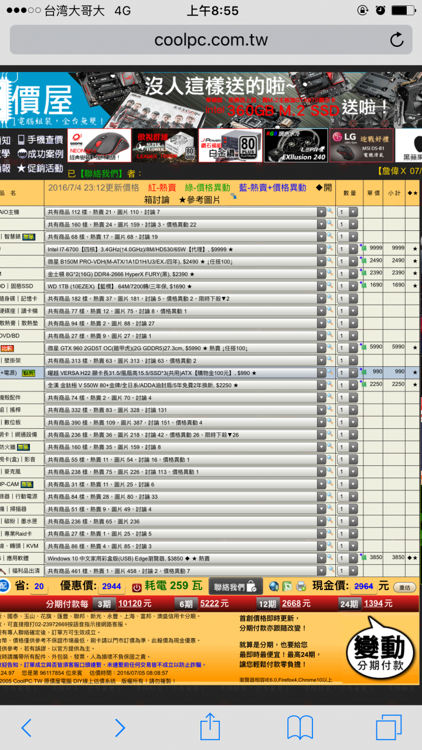Change quantity dropdown for GTX 960 row
The height and width of the screenshot is (750, 422).
click(348, 348)
